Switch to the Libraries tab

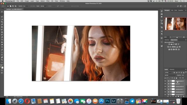pyautogui.click(x=167, y=40)
